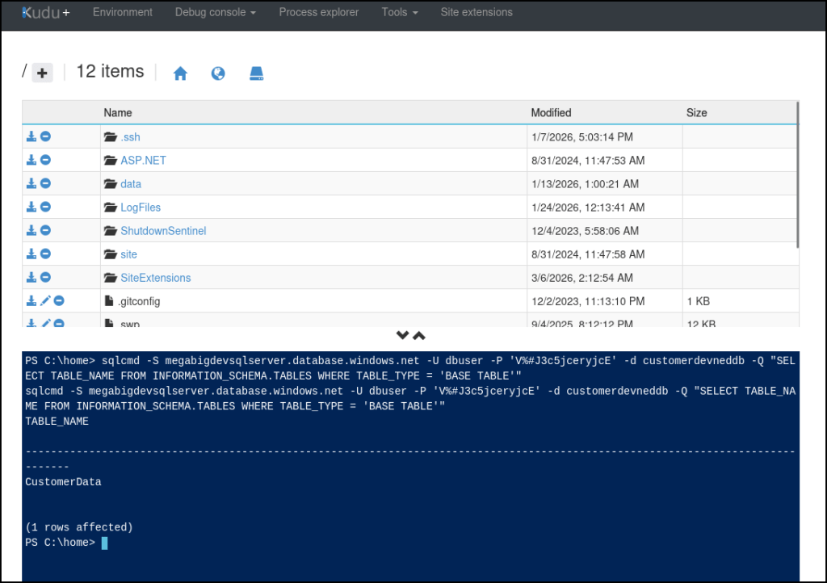
Task: Delete the ASP.NET folder
Action: [x=46, y=160]
